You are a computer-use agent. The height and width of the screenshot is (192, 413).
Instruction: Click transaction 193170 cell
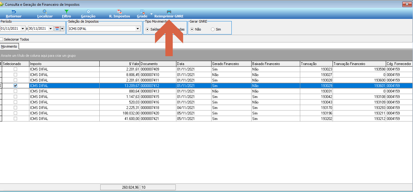point(316,108)
